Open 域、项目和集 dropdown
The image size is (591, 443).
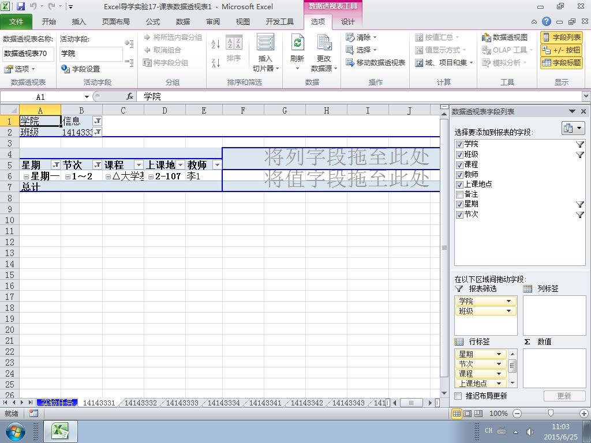[444, 62]
